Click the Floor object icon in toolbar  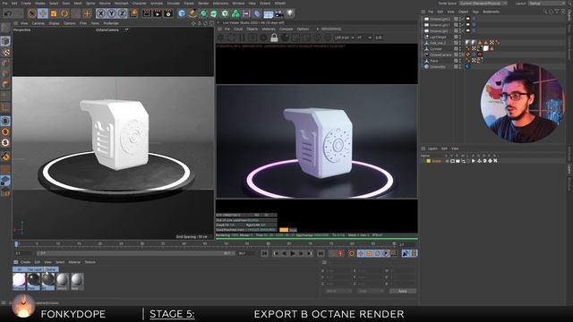[269, 13]
